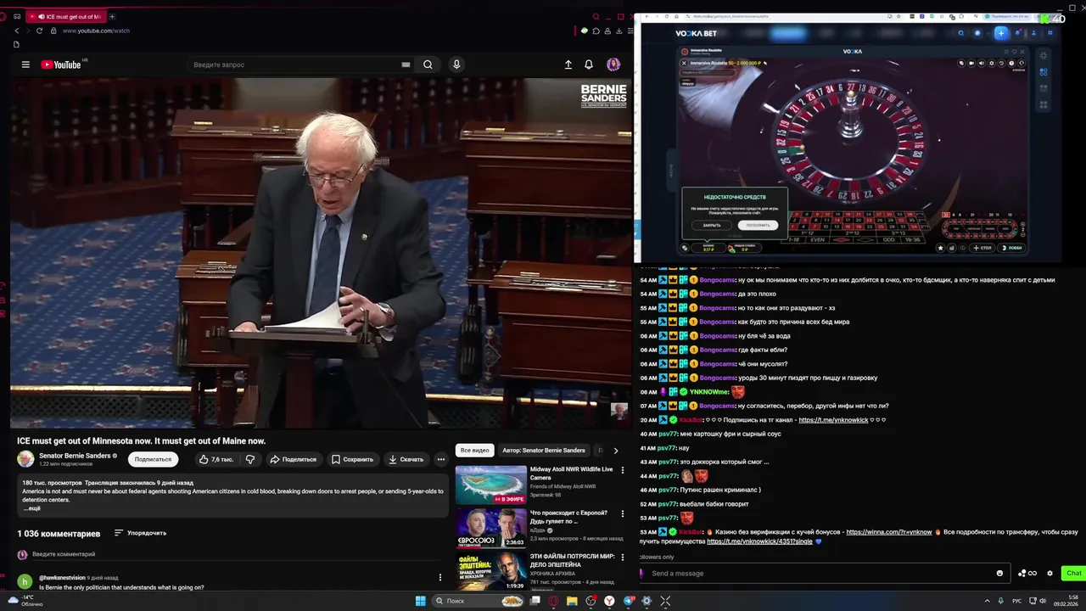Start voice search with microphone icon
Screen dimensions: 1086x611
pyautogui.click(x=456, y=64)
